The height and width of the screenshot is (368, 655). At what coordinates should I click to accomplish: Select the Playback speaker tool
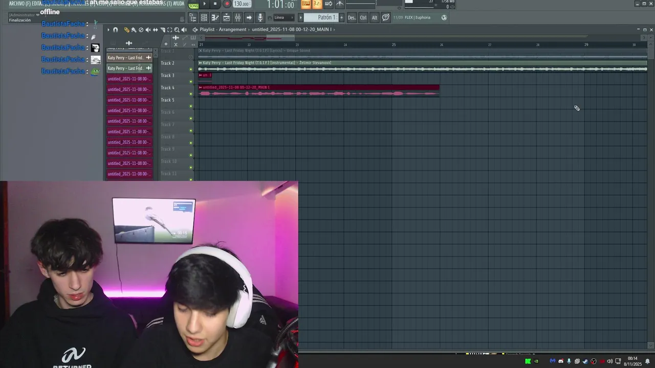pyautogui.click(x=184, y=30)
